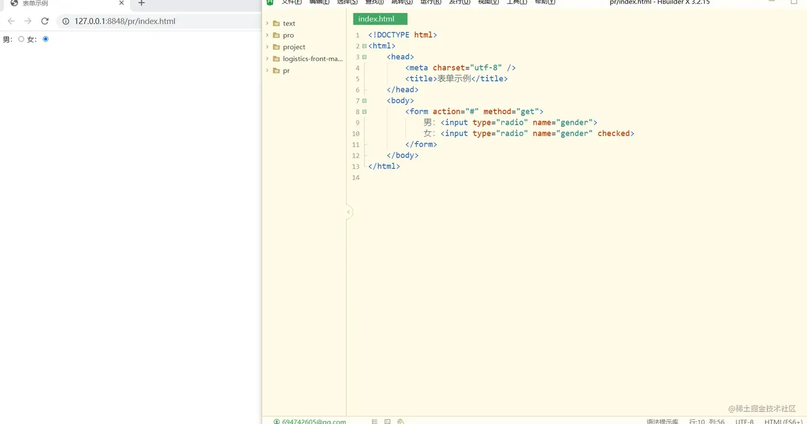Go forward in the Chrome browser
Screen dimensions: 807x424
pyautogui.click(x=28, y=21)
